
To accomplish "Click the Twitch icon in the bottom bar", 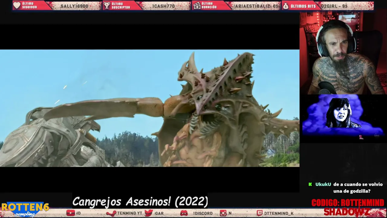I will 260,213.
